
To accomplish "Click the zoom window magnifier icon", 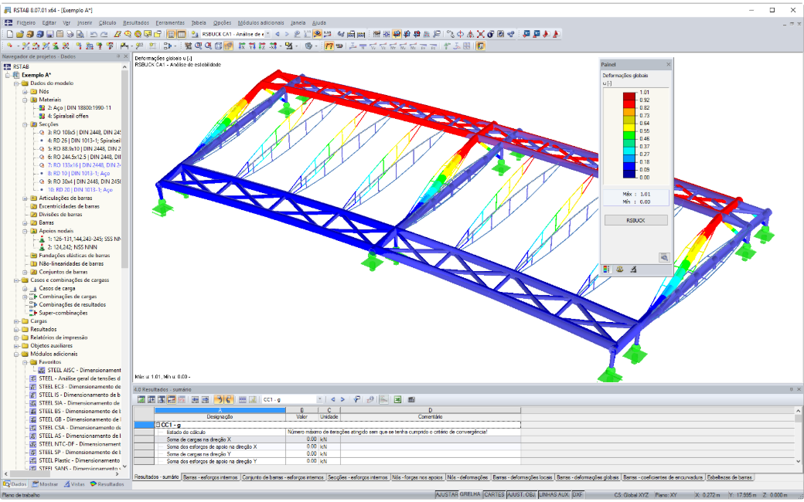I will pos(198,46).
